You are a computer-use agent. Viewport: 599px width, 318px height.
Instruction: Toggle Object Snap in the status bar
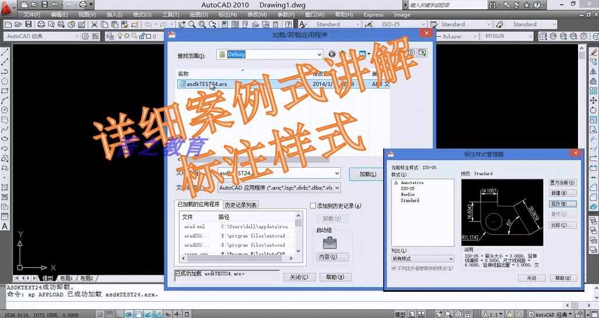coord(138,315)
